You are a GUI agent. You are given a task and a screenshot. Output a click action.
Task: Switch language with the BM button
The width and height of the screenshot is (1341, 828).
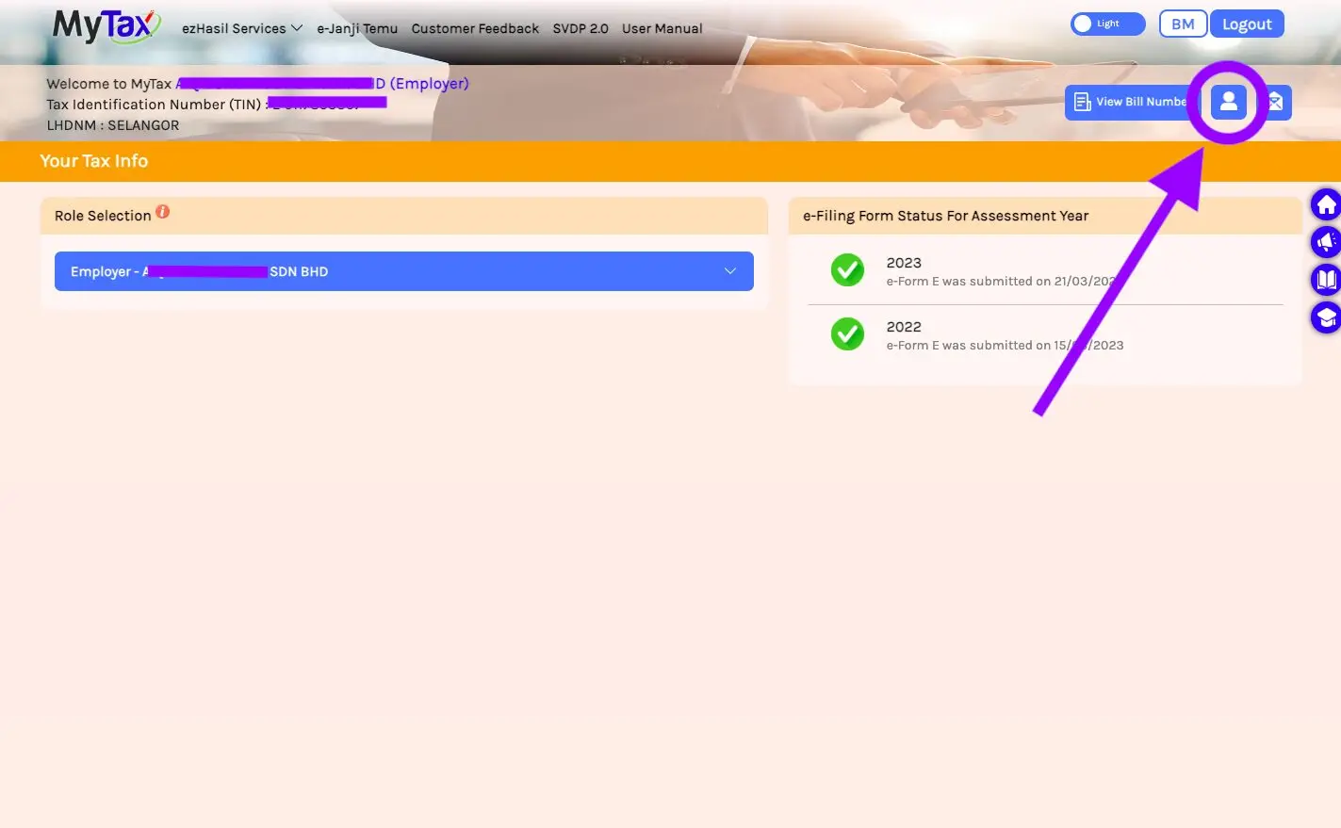1183,24
